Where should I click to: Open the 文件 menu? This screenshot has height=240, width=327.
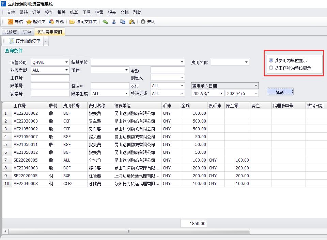tap(11, 12)
